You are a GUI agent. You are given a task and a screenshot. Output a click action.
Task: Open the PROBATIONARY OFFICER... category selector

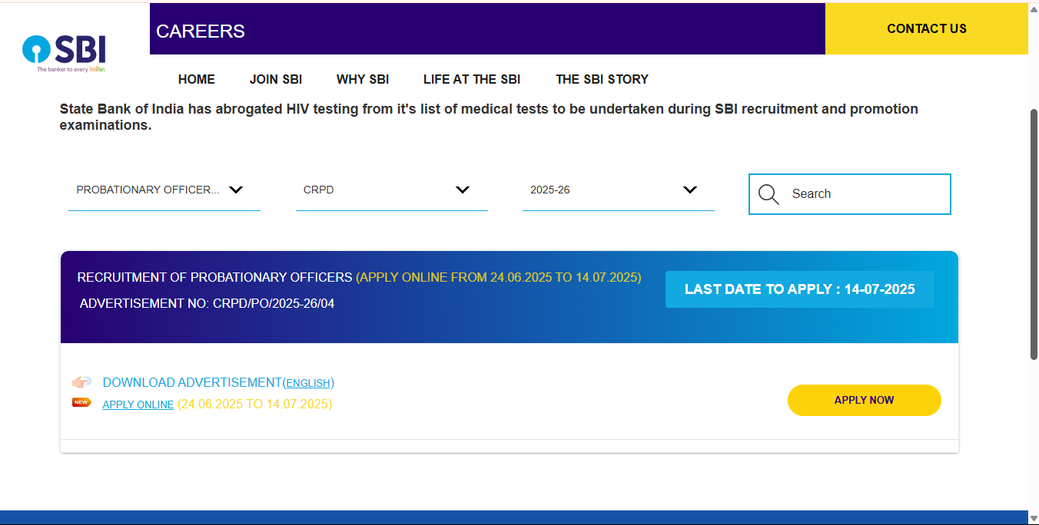[x=164, y=190]
